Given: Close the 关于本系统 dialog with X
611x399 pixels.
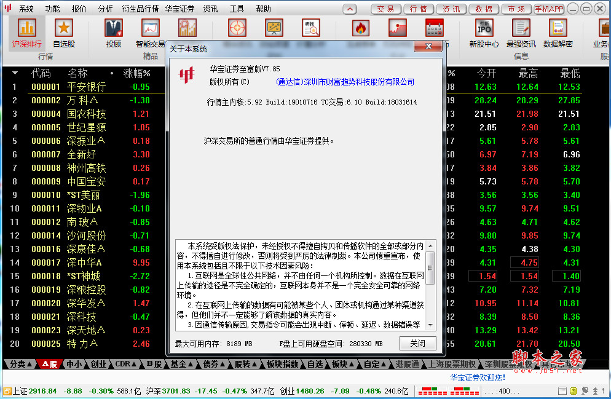Looking at the screenshot, I should (428, 46).
